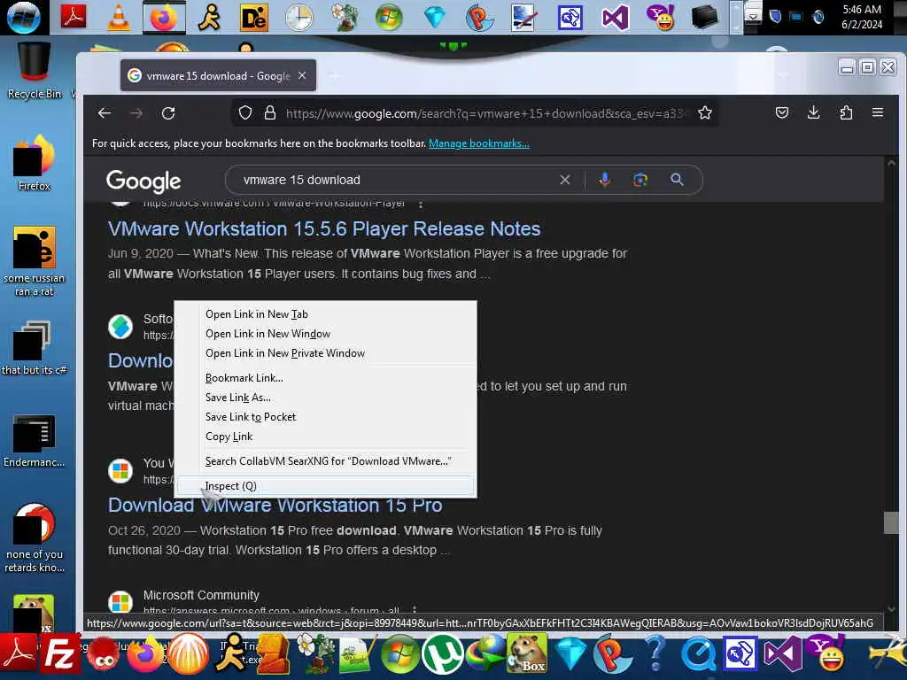Screen dimensions: 907x680
Task: Open the Microsoft Community result source
Action: coord(201,595)
